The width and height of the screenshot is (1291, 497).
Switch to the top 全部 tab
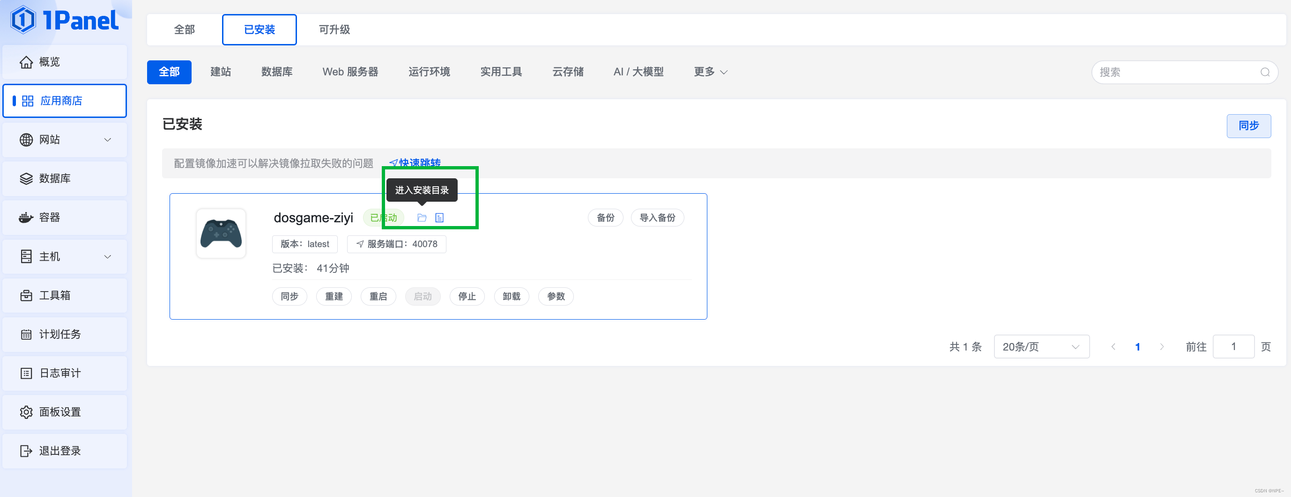coord(185,29)
